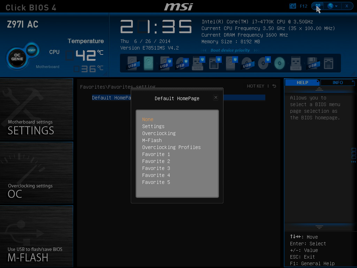The image size is (357, 268).
Task: Click the screenshot camera icon next to F12
Action: (x=293, y=6)
